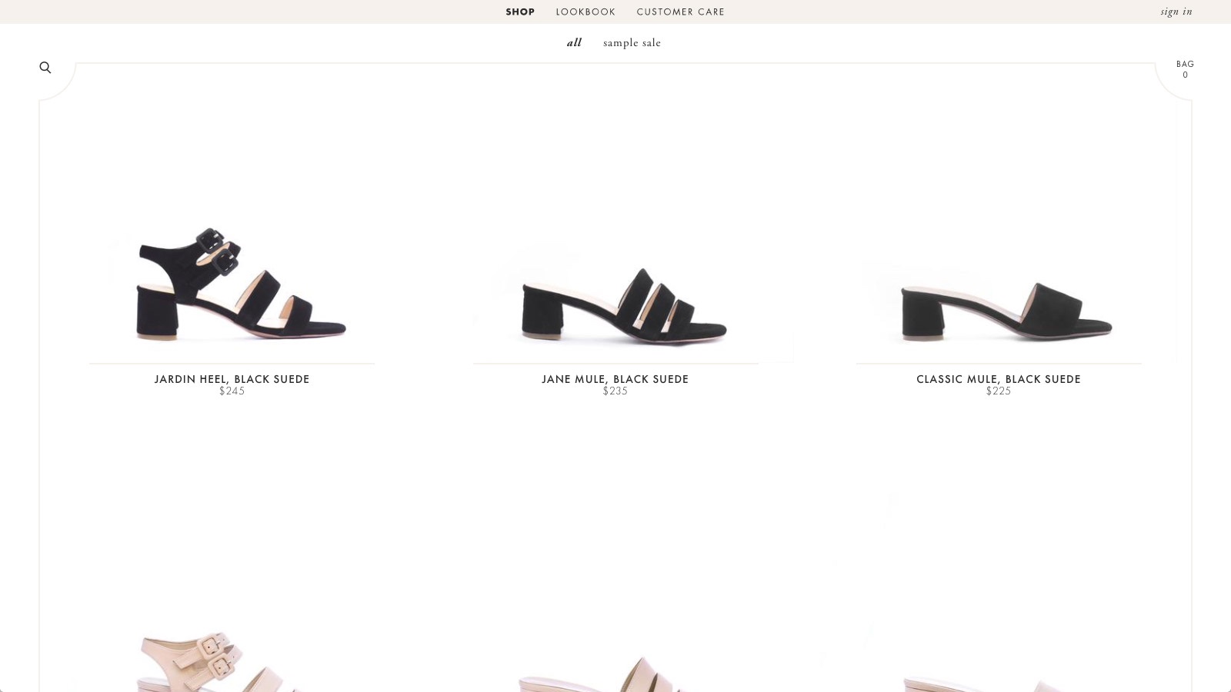Click the sign in link
The height and width of the screenshot is (692, 1231).
[x=1176, y=12]
